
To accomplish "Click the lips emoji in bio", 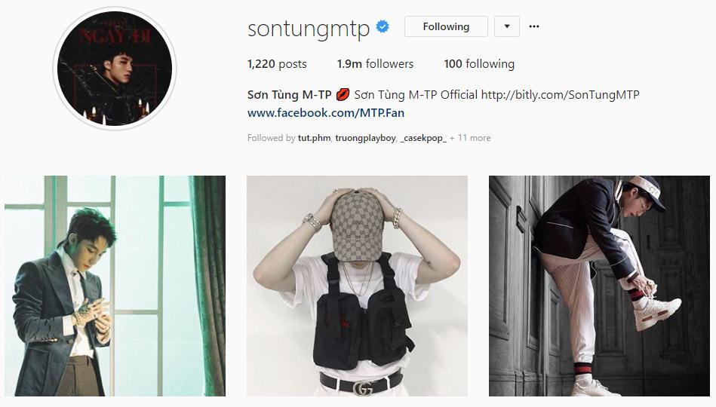I will tap(343, 95).
